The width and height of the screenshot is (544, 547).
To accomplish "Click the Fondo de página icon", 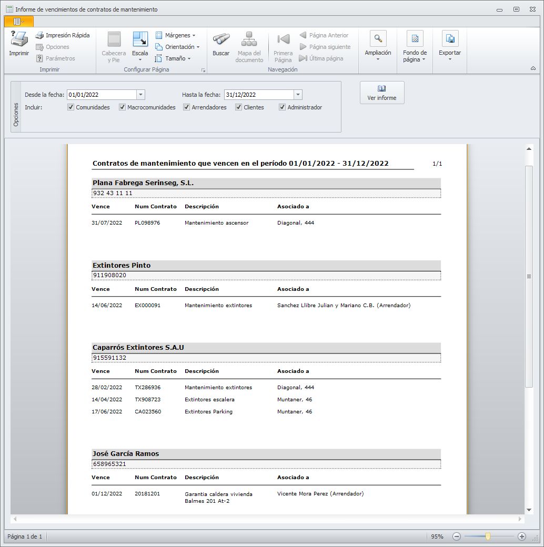I will [x=415, y=39].
